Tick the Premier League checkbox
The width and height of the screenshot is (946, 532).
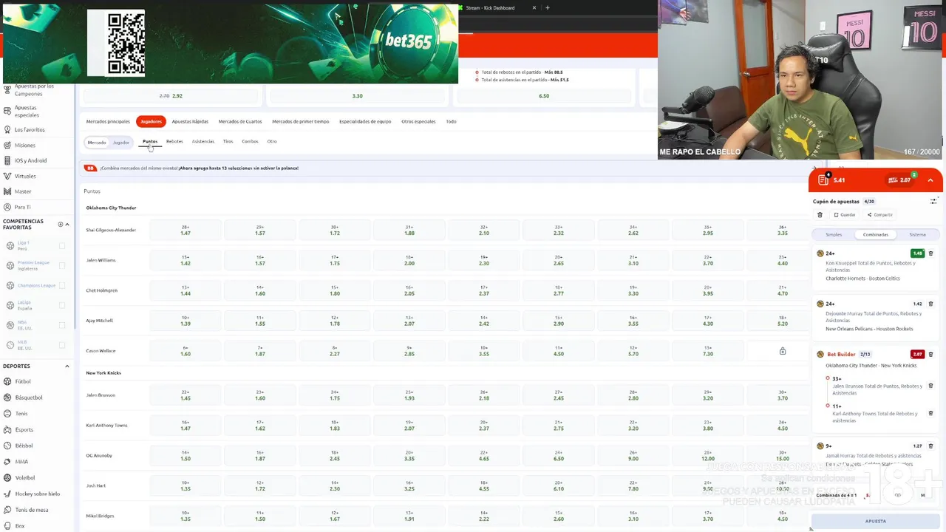pyautogui.click(x=62, y=265)
